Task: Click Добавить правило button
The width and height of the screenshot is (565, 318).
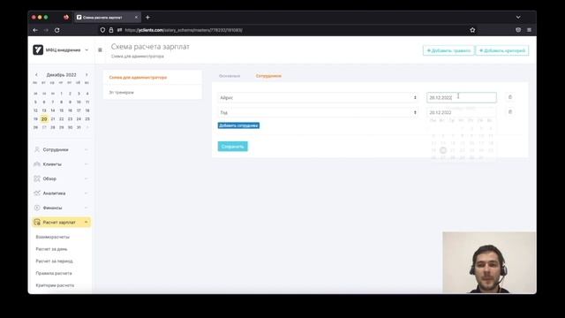Action: 448,50
